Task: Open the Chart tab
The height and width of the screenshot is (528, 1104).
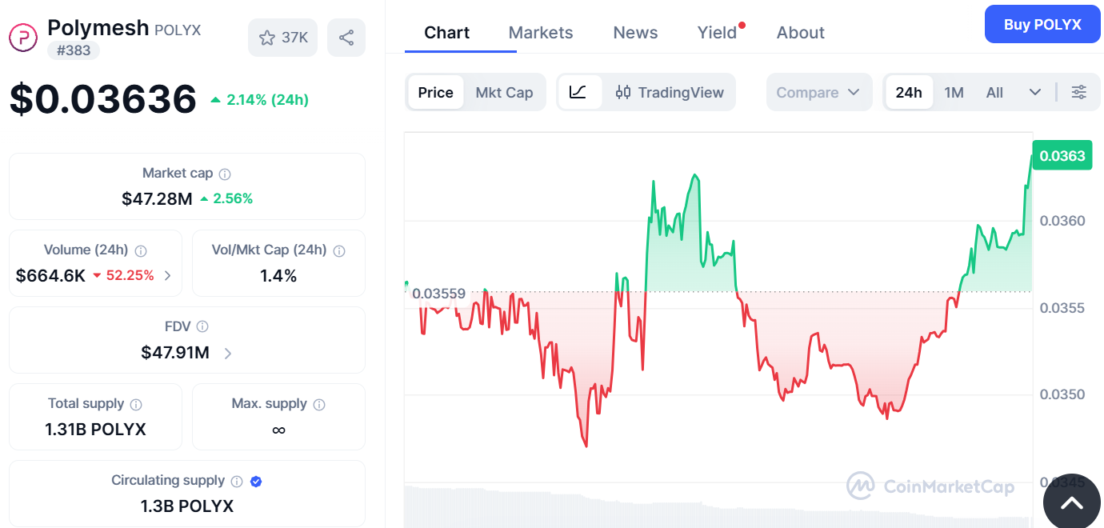Action: [x=447, y=33]
